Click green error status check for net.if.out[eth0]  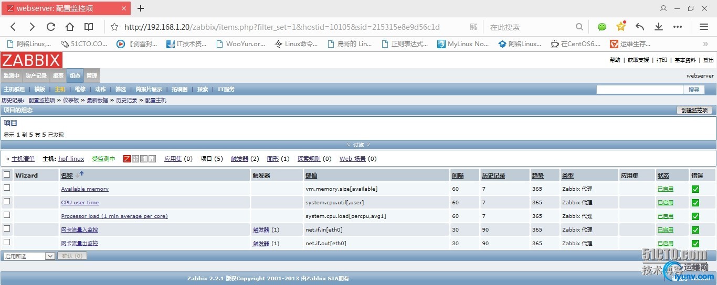pos(695,244)
